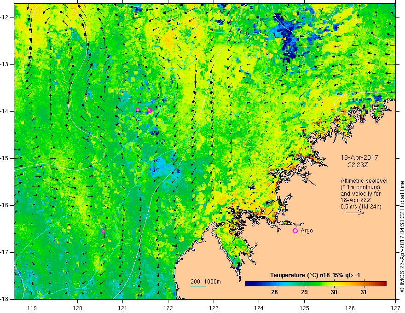Click the Argo legend circle marker
This screenshot has height=313, width=405.
point(295,231)
